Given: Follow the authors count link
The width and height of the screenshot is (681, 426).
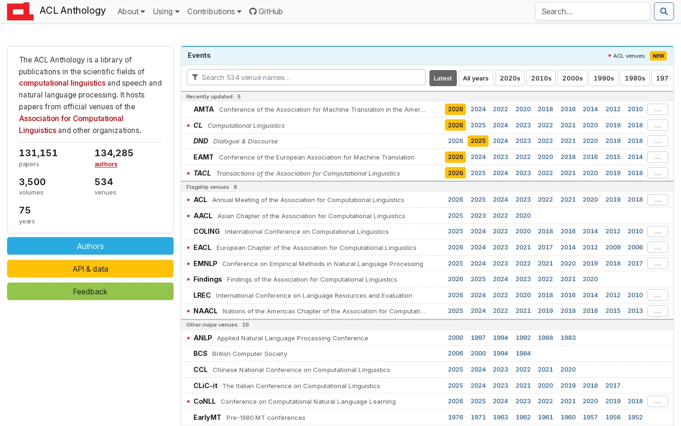Looking at the screenshot, I should click(x=106, y=164).
